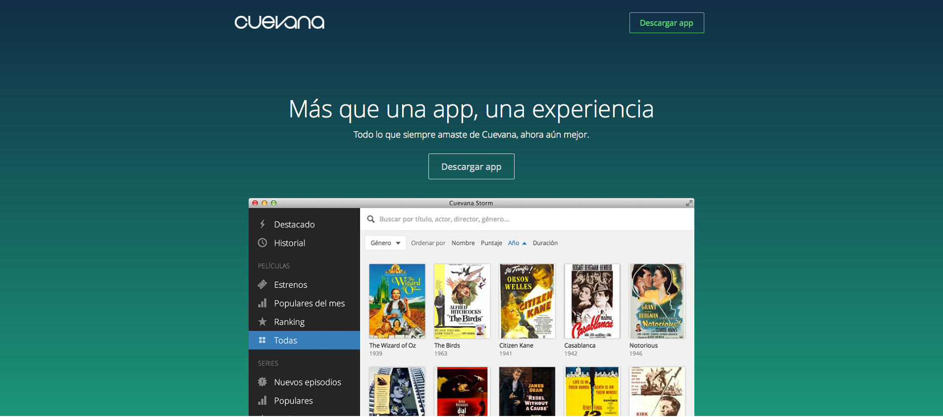The width and height of the screenshot is (943, 417).
Task: Sort movies by Año
Action: click(514, 243)
